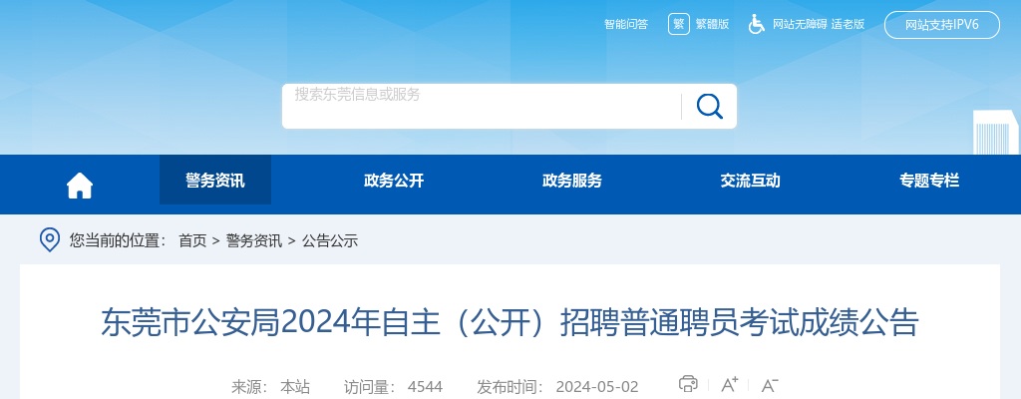Open the 警务资讯 navigation tab
1021x399 pixels.
coord(214,181)
